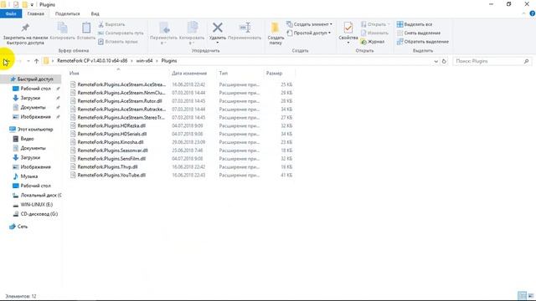Viewport: 536px width, 301px height.
Task: Click the Копировать clipboard button
Action: 62,32
